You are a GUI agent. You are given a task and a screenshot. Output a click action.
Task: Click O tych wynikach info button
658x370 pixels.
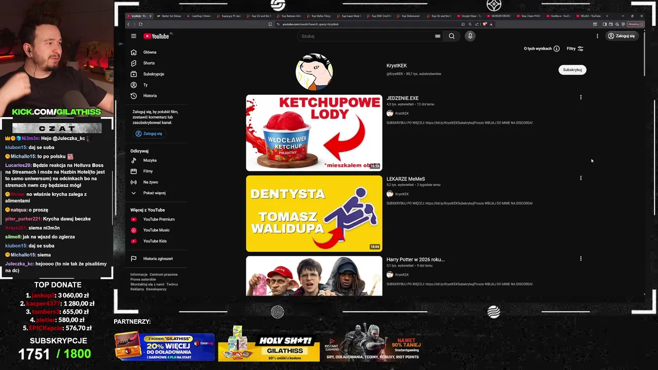pos(541,49)
